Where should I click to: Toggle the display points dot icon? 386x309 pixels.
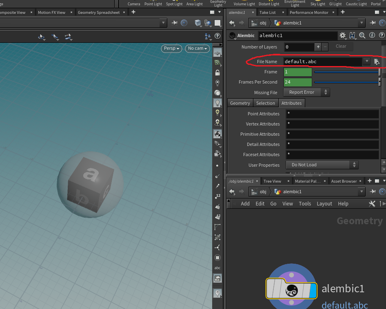point(217,166)
